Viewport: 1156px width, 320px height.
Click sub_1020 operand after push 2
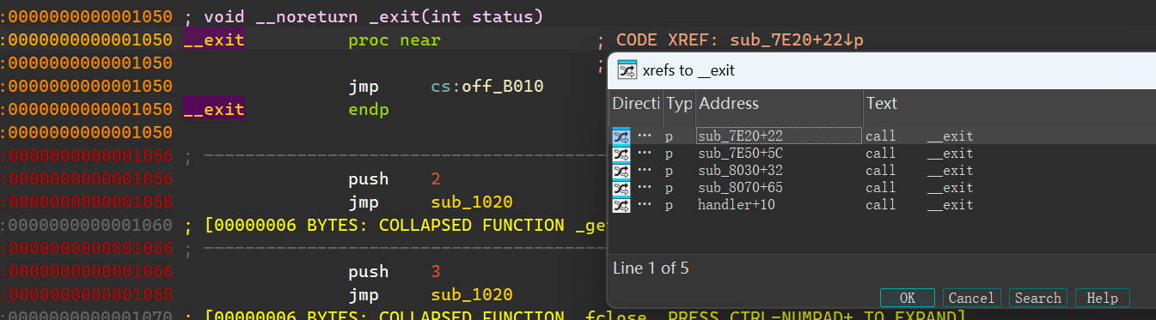472,202
